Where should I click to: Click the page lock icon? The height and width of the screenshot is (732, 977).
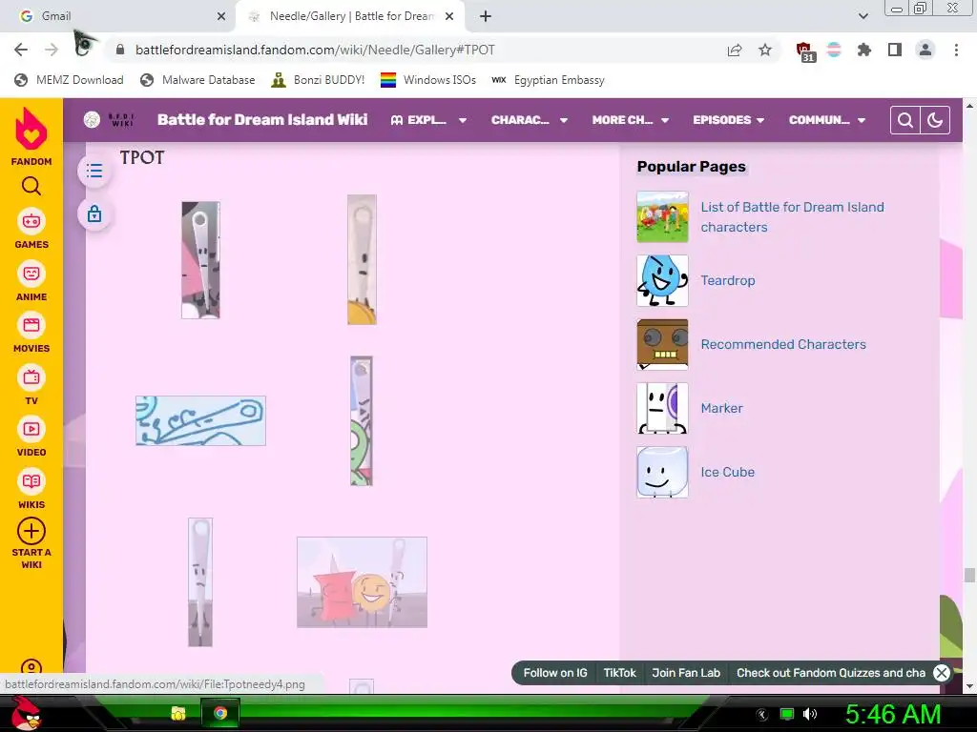(x=94, y=214)
